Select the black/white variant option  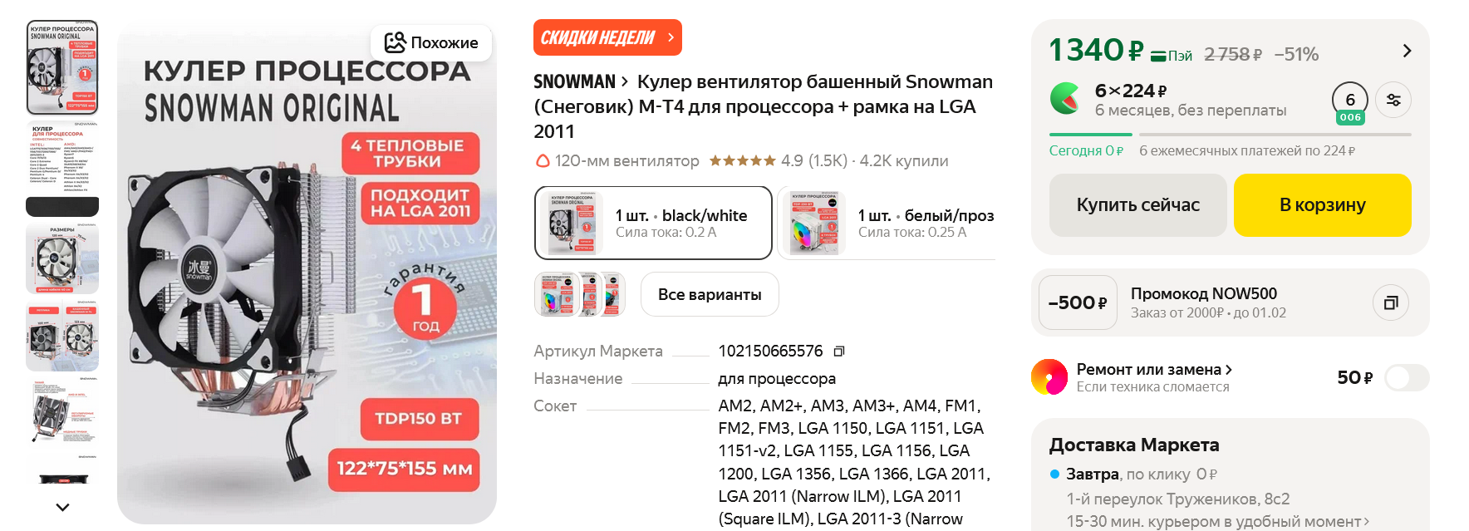(x=653, y=223)
